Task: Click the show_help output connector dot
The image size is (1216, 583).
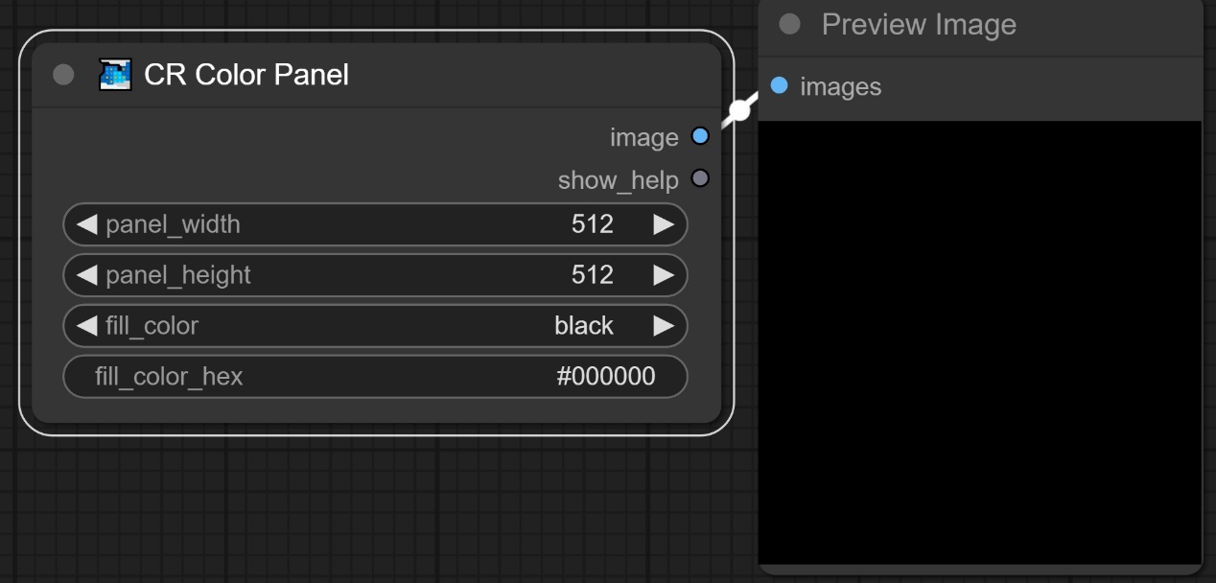Action: coord(700,179)
